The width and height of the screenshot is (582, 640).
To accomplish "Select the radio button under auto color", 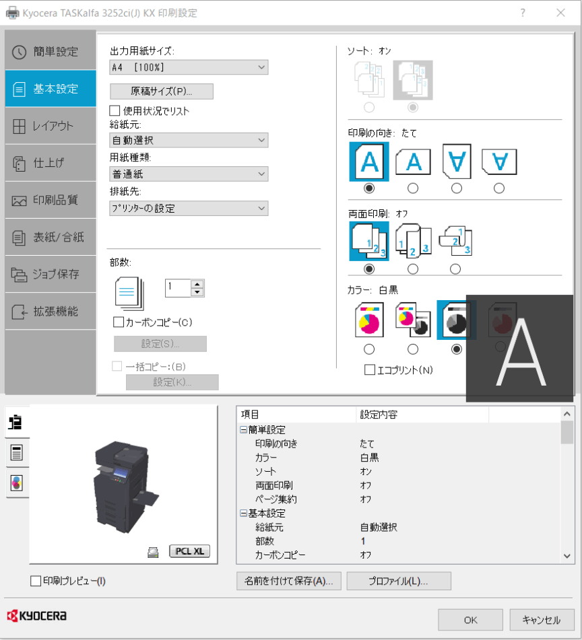I will 413,349.
